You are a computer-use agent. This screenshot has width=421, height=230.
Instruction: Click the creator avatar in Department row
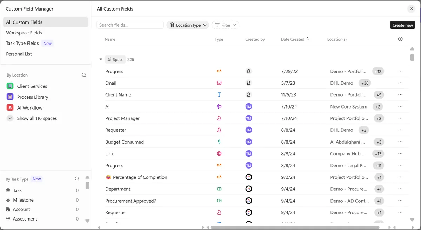[249, 189]
